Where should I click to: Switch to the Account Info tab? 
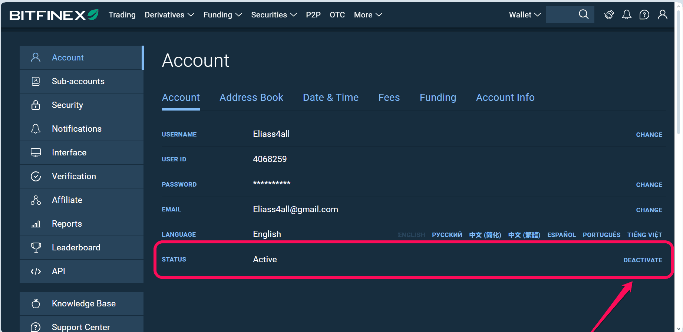click(505, 98)
